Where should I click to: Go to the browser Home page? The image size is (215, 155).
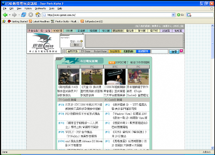pyautogui.click(x=38, y=15)
